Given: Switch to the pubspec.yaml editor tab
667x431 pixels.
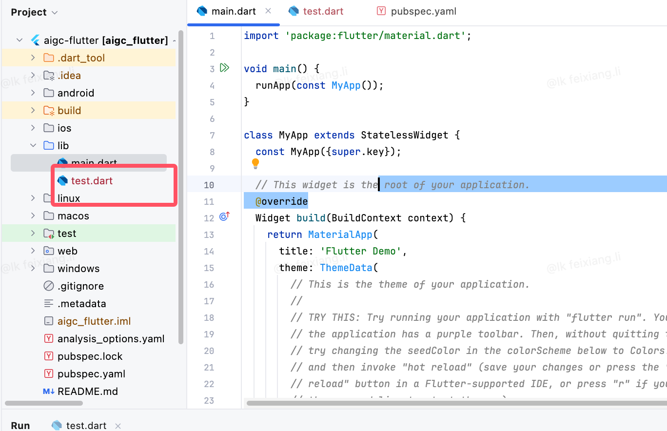Looking at the screenshot, I should click(417, 11).
